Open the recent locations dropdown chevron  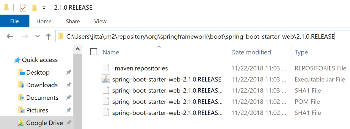click(x=38, y=36)
